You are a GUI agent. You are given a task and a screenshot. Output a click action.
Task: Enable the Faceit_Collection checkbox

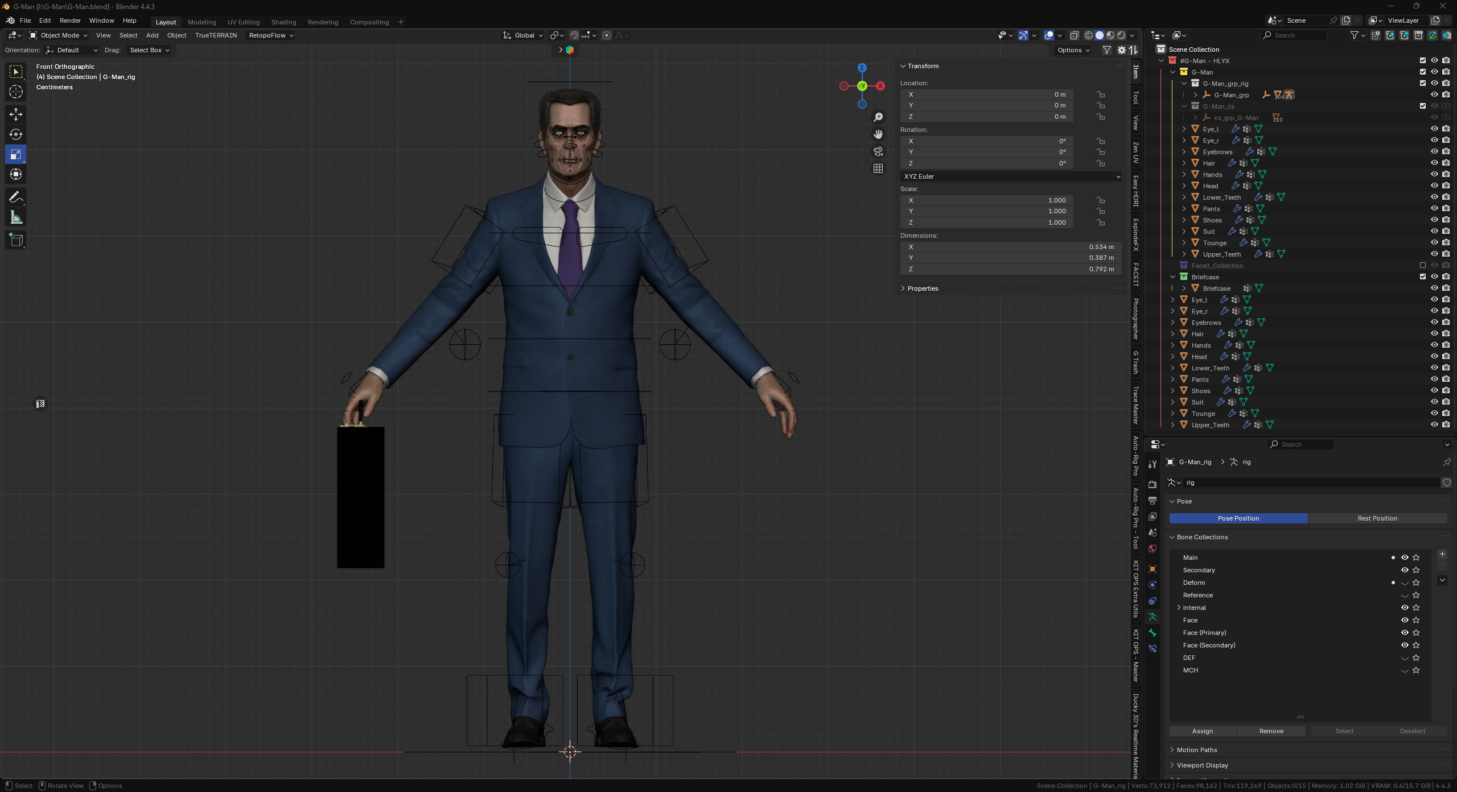(1423, 265)
